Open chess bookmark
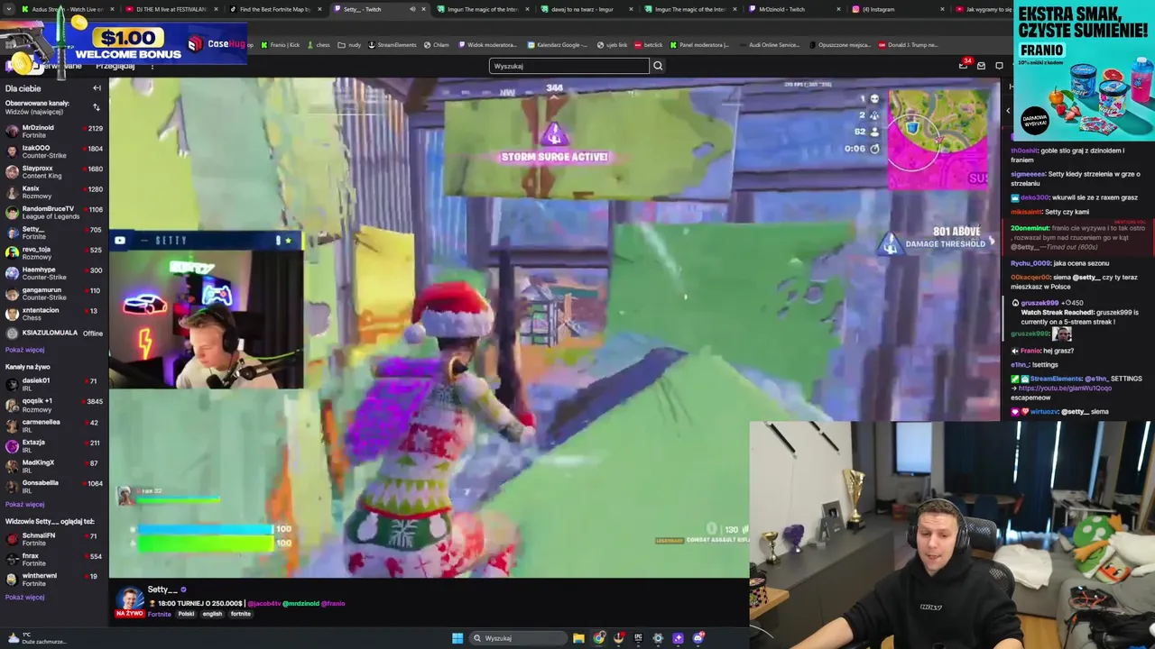 point(319,44)
